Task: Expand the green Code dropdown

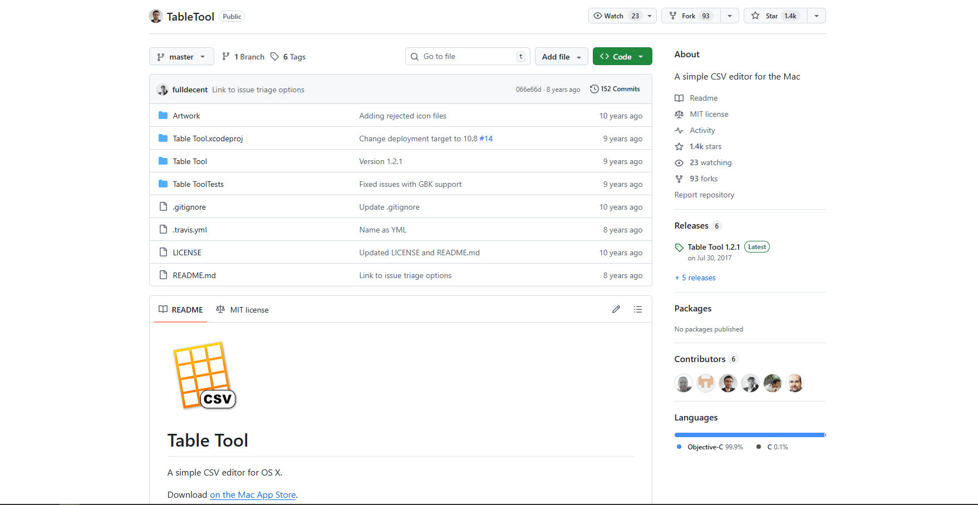Action: click(x=622, y=57)
